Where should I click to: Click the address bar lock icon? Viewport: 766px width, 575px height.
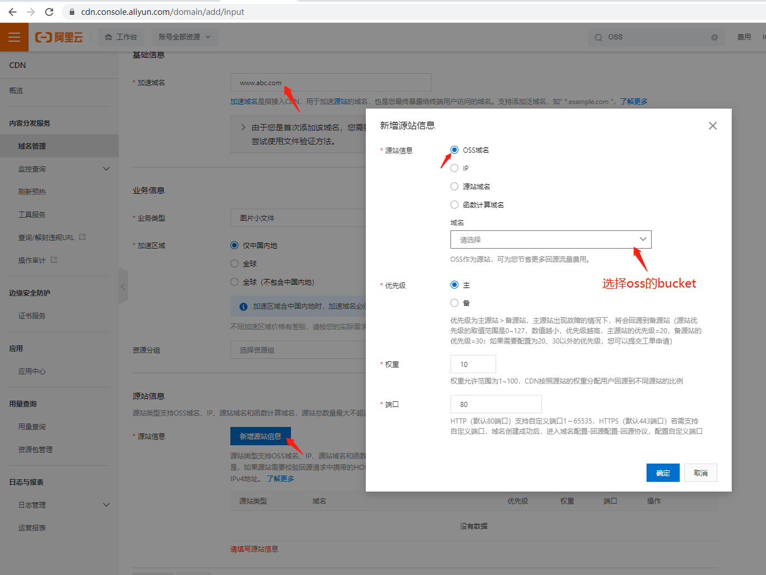coord(72,11)
